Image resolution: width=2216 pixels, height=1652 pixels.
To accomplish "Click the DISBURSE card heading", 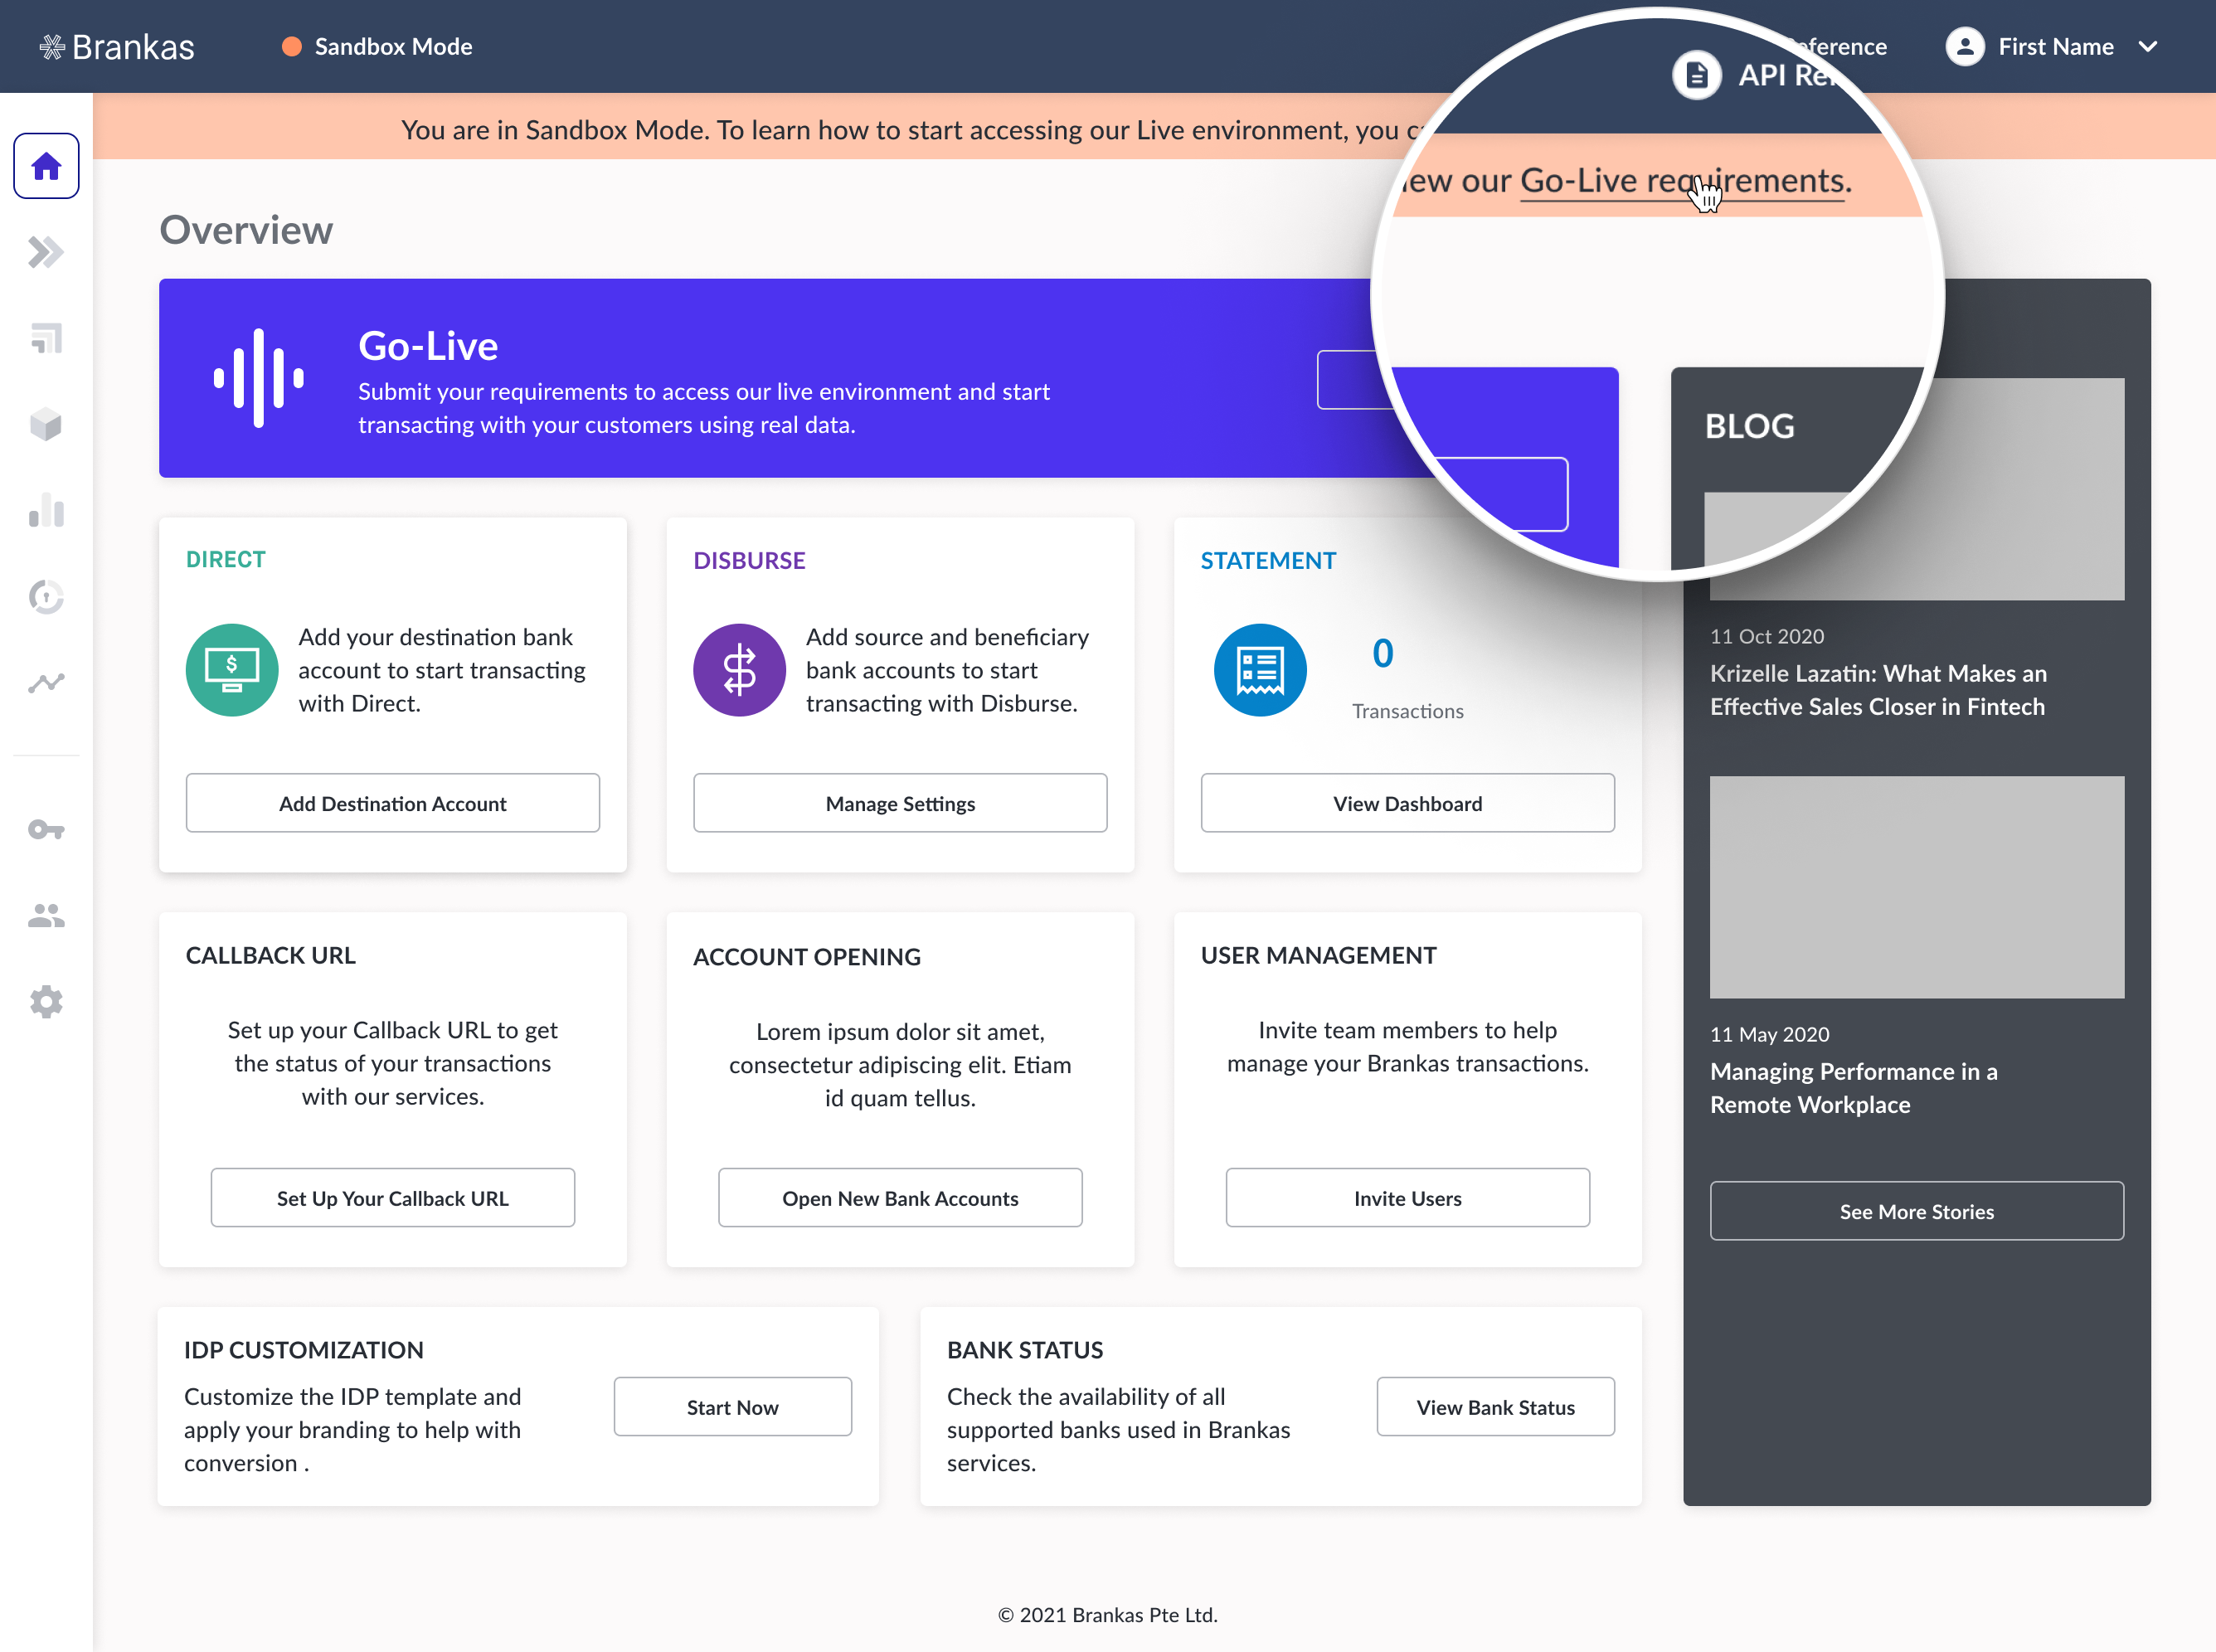I will coord(749,560).
